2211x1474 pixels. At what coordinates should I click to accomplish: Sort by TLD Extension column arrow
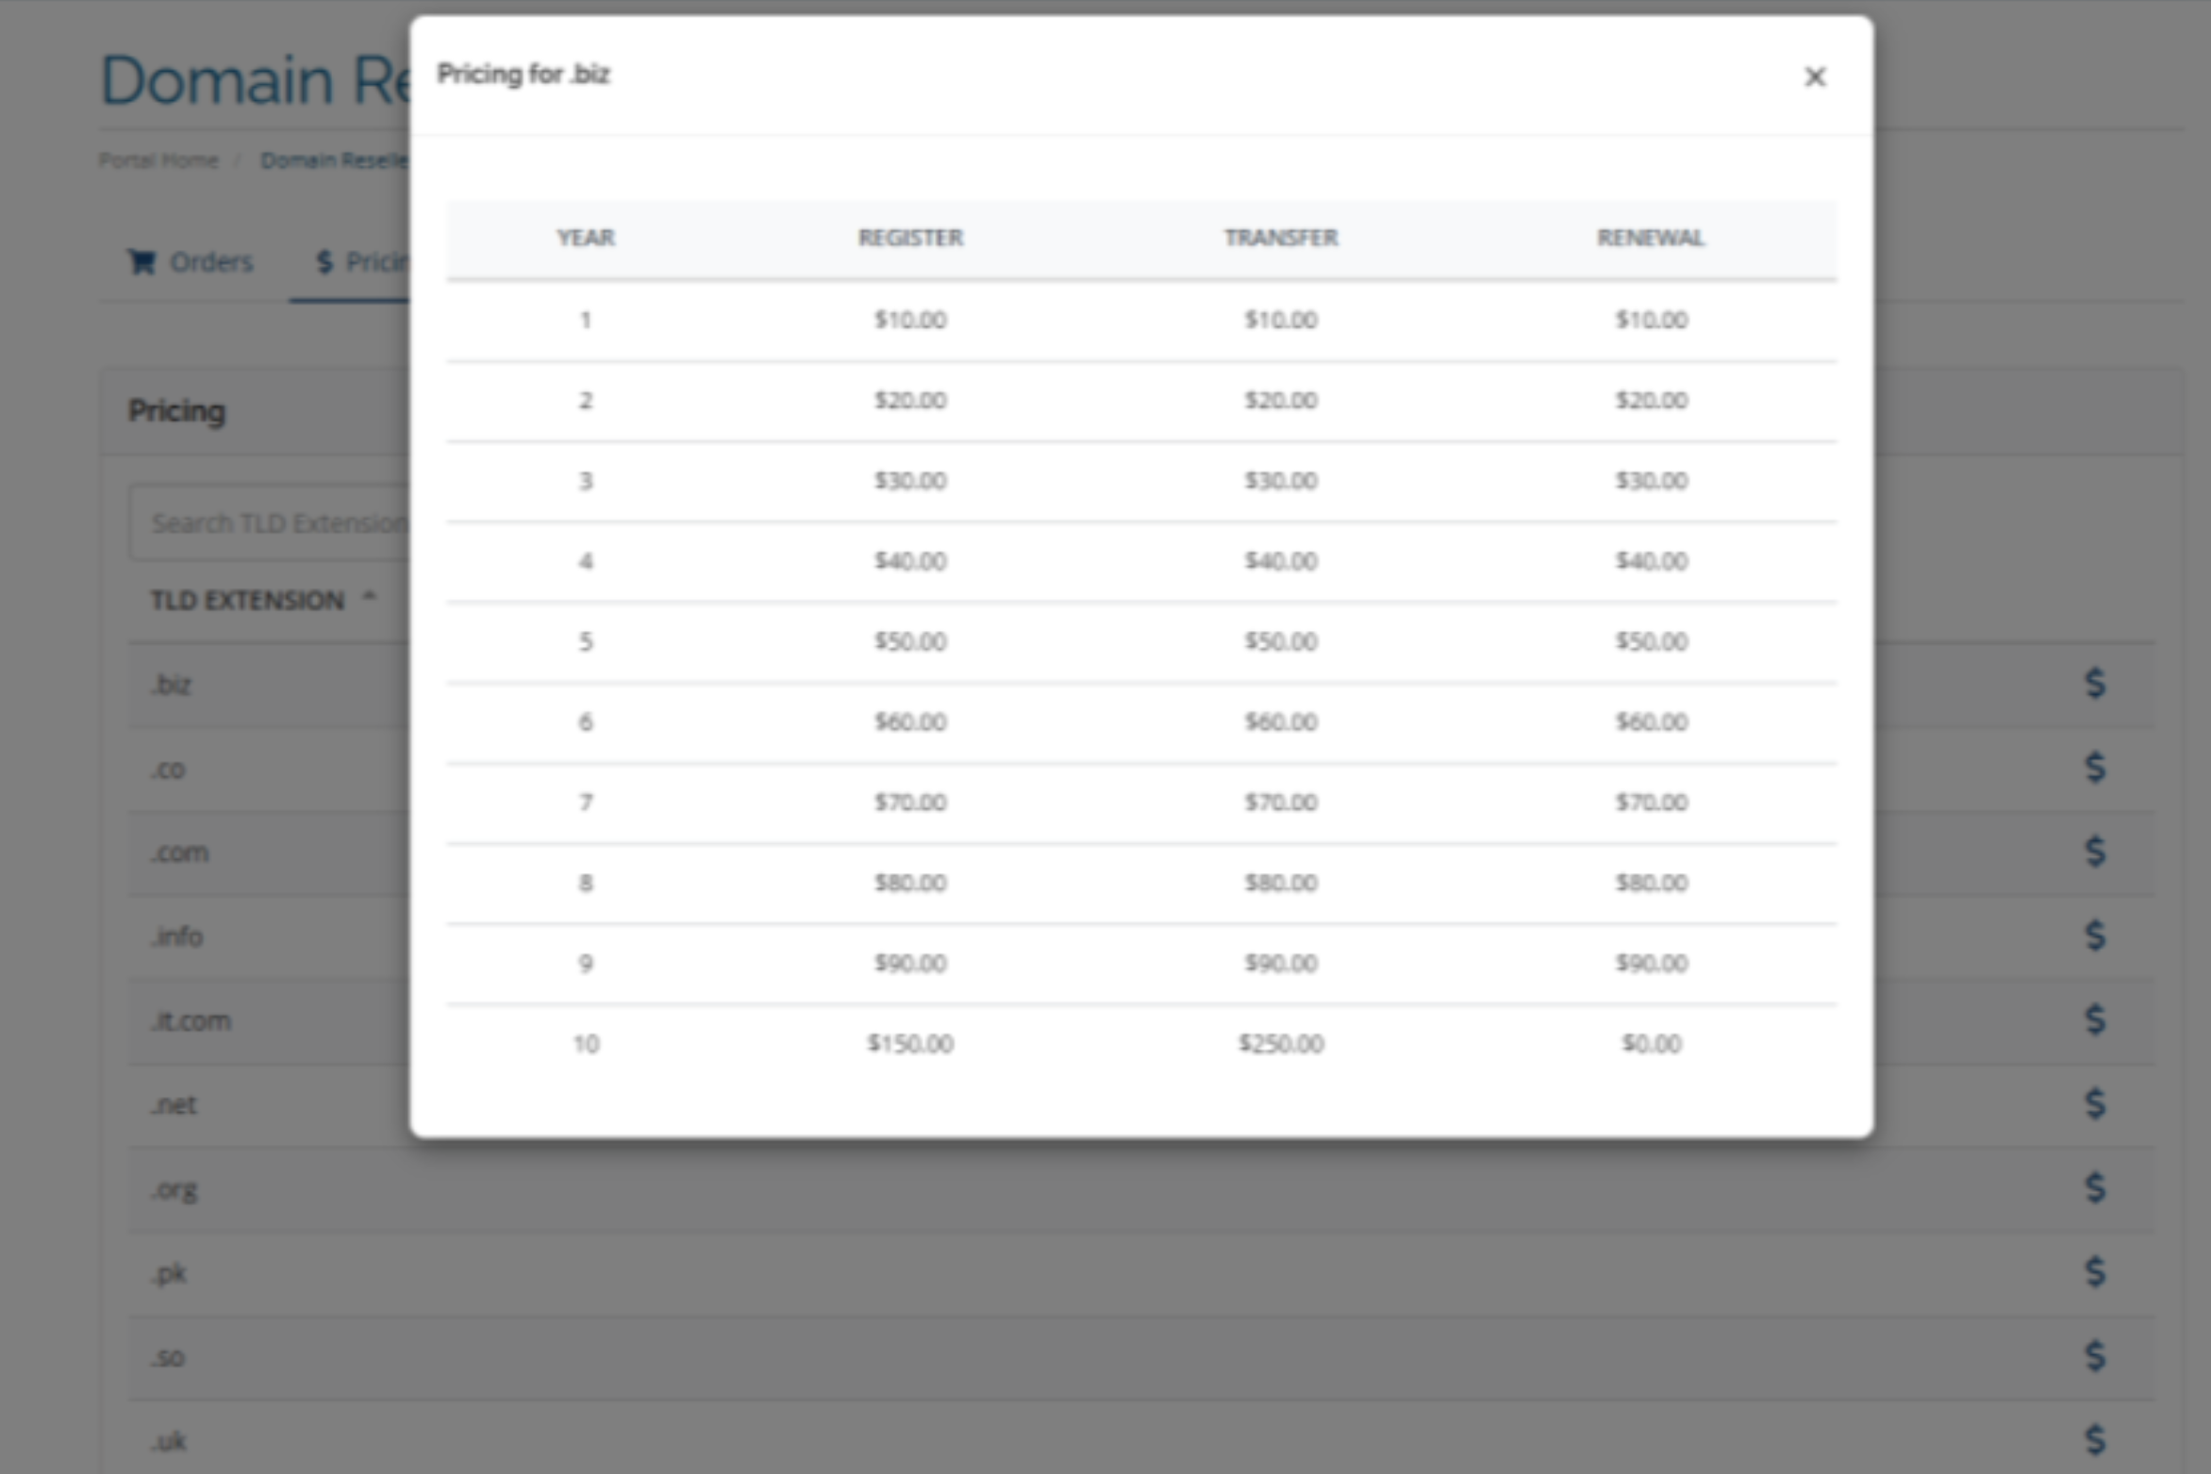[x=370, y=598]
